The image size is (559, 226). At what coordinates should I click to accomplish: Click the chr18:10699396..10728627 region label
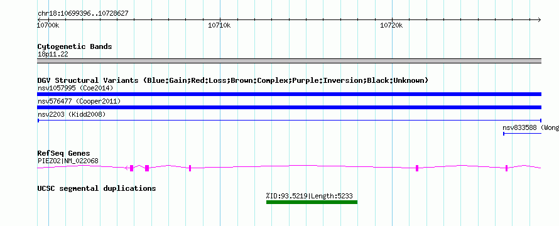tap(83, 14)
